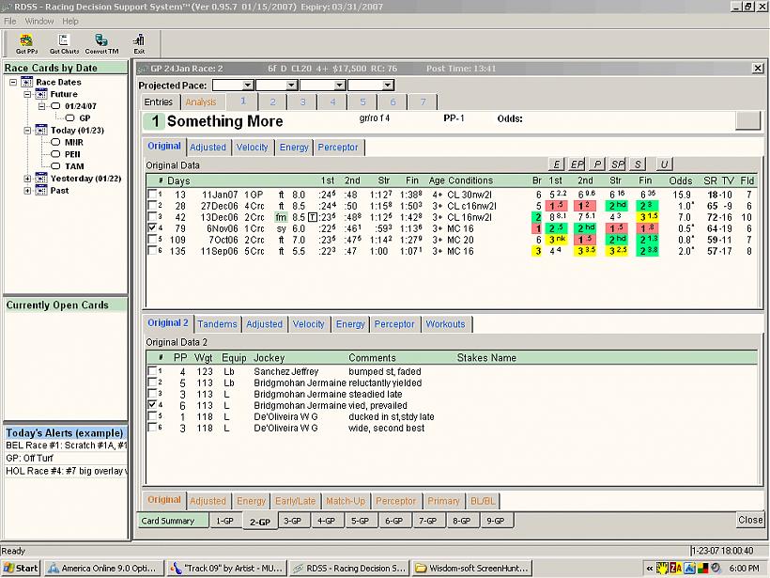The width and height of the screenshot is (770, 578).
Task: Click the yellow Fin cell 3 1.5
Action: [x=648, y=217]
